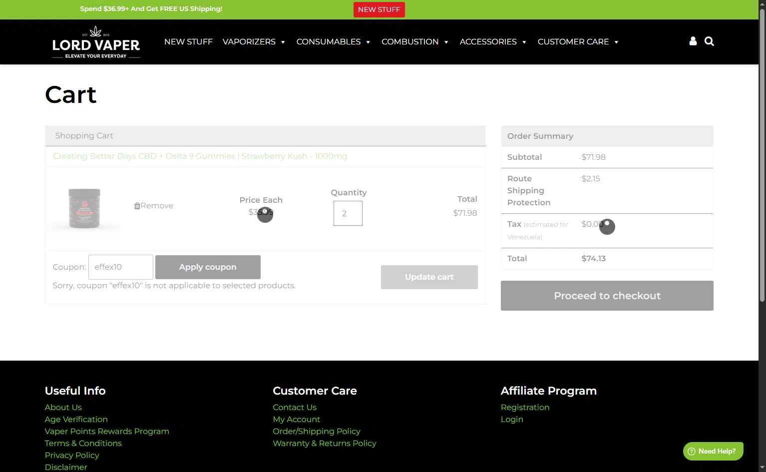
Task: Open the My Account footer link
Action: click(x=297, y=419)
